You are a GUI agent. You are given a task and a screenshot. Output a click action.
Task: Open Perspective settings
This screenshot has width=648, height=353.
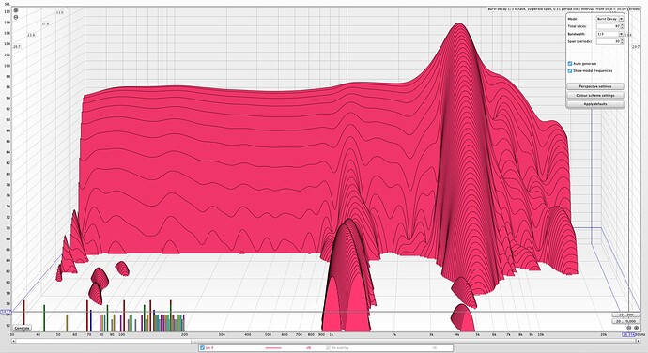(595, 86)
